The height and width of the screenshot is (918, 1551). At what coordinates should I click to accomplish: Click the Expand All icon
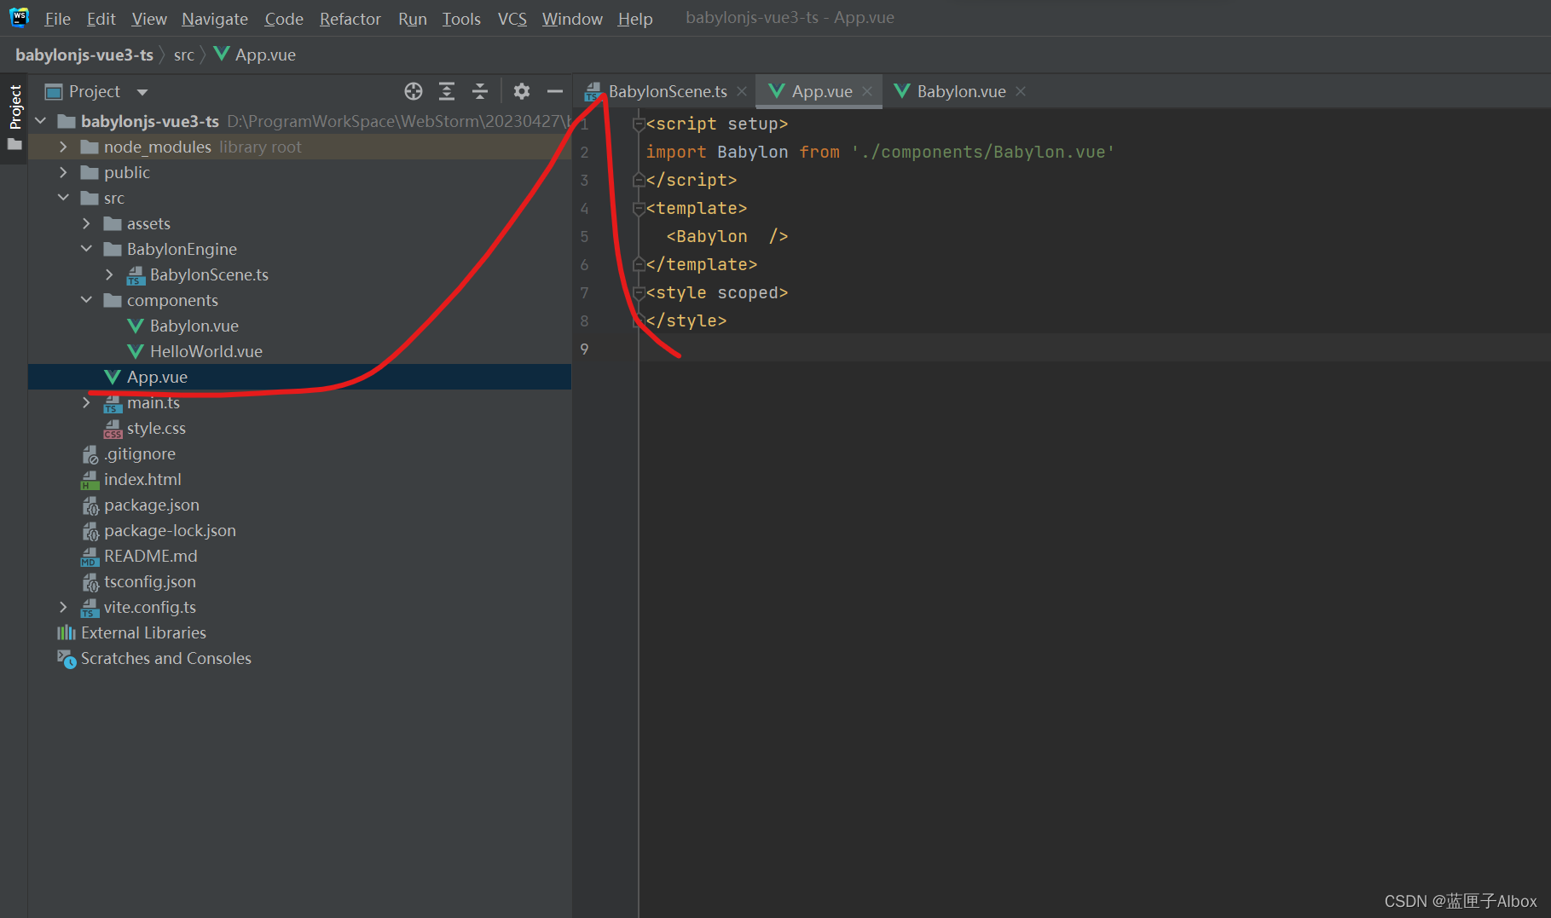(x=447, y=91)
